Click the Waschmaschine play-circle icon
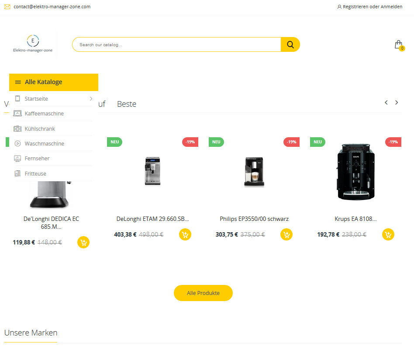 (17, 143)
